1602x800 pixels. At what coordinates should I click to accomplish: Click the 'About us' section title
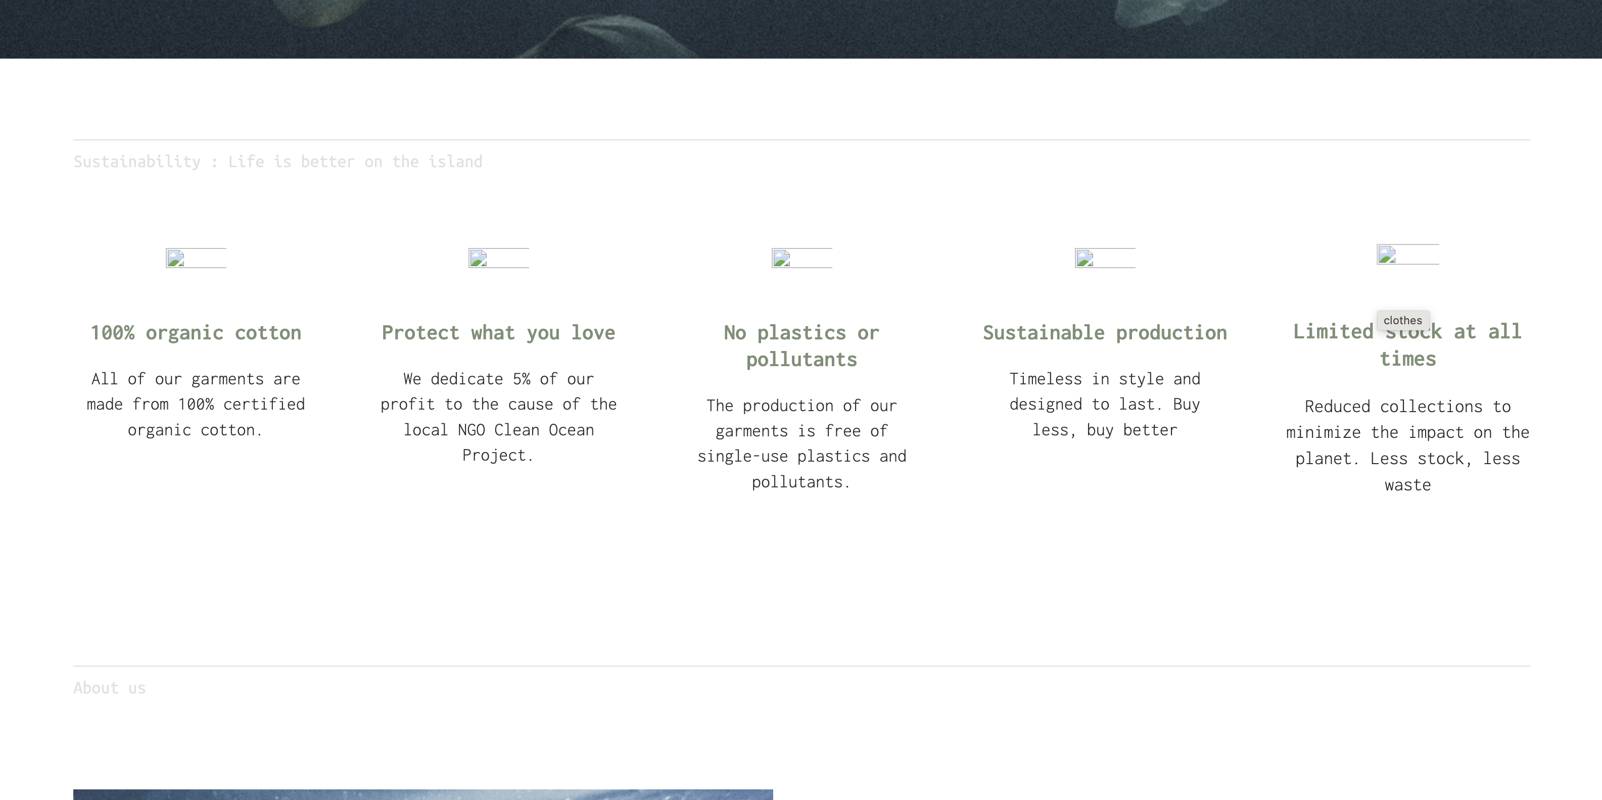point(110,687)
